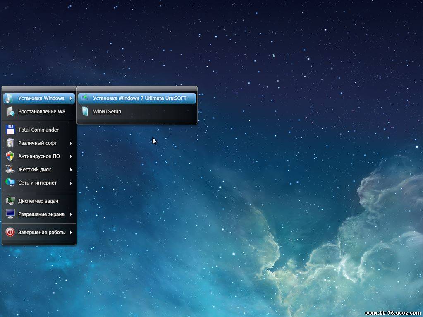Click the Установка Windows disc icon

tap(9, 98)
